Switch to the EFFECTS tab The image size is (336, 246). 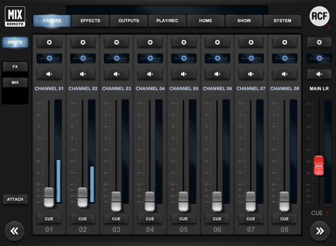click(90, 21)
